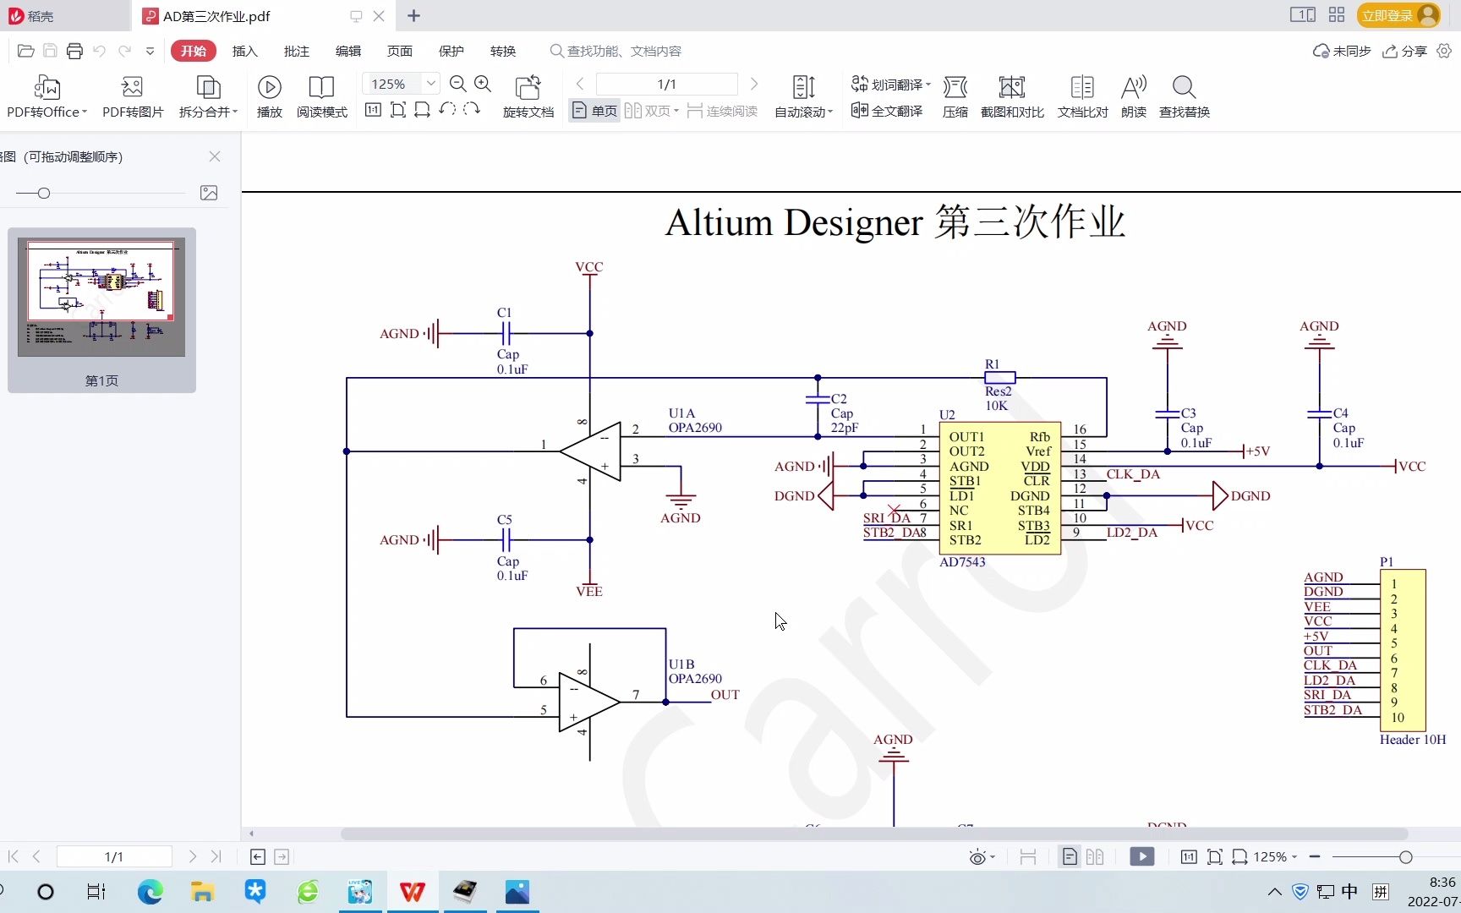The image size is (1461, 913).
Task: Click the redo arrow icon
Action: (124, 52)
